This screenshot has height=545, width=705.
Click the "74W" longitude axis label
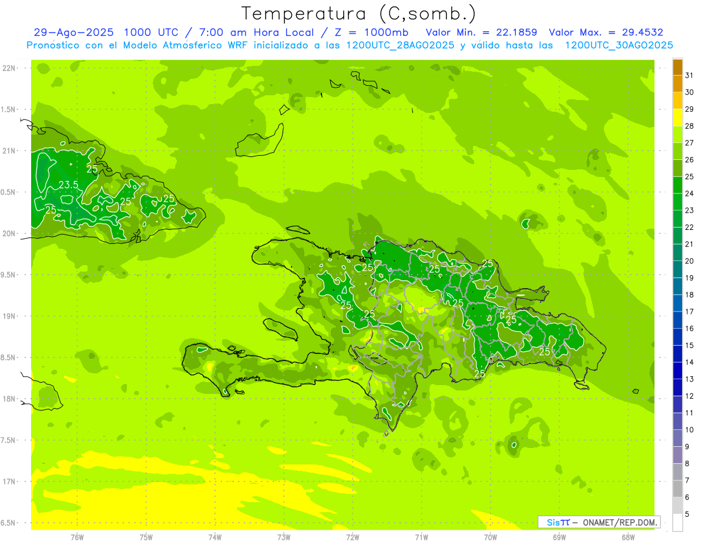point(214,537)
